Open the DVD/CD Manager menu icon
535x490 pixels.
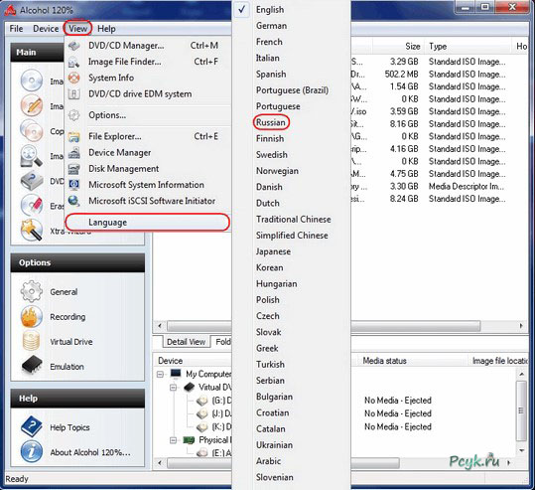click(x=74, y=46)
